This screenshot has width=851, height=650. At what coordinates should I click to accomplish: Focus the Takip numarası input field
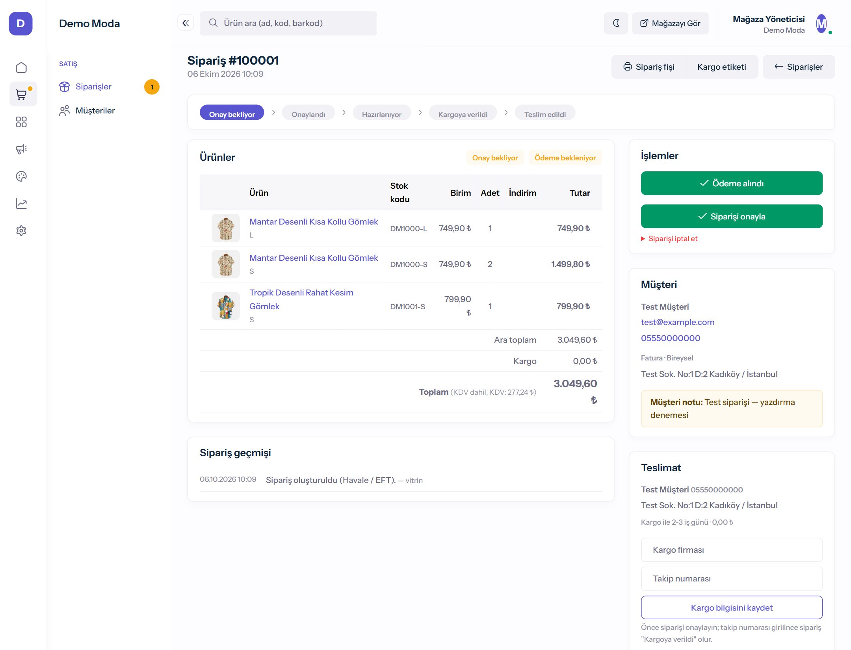coord(732,579)
